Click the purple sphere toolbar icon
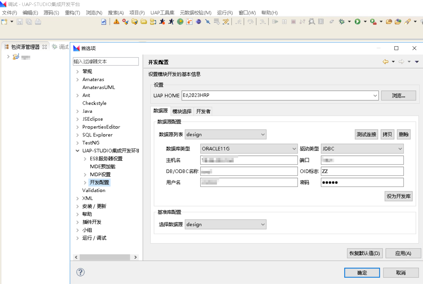Viewport: 423px width, 284px height. point(199,22)
